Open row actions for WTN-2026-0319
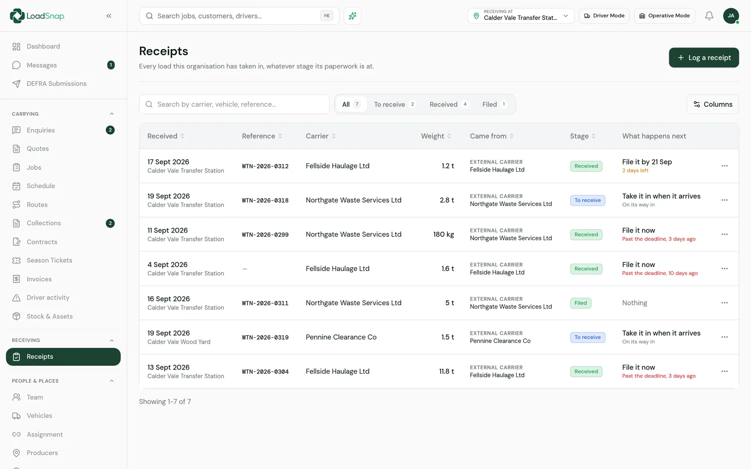The height and width of the screenshot is (469, 751). click(725, 337)
